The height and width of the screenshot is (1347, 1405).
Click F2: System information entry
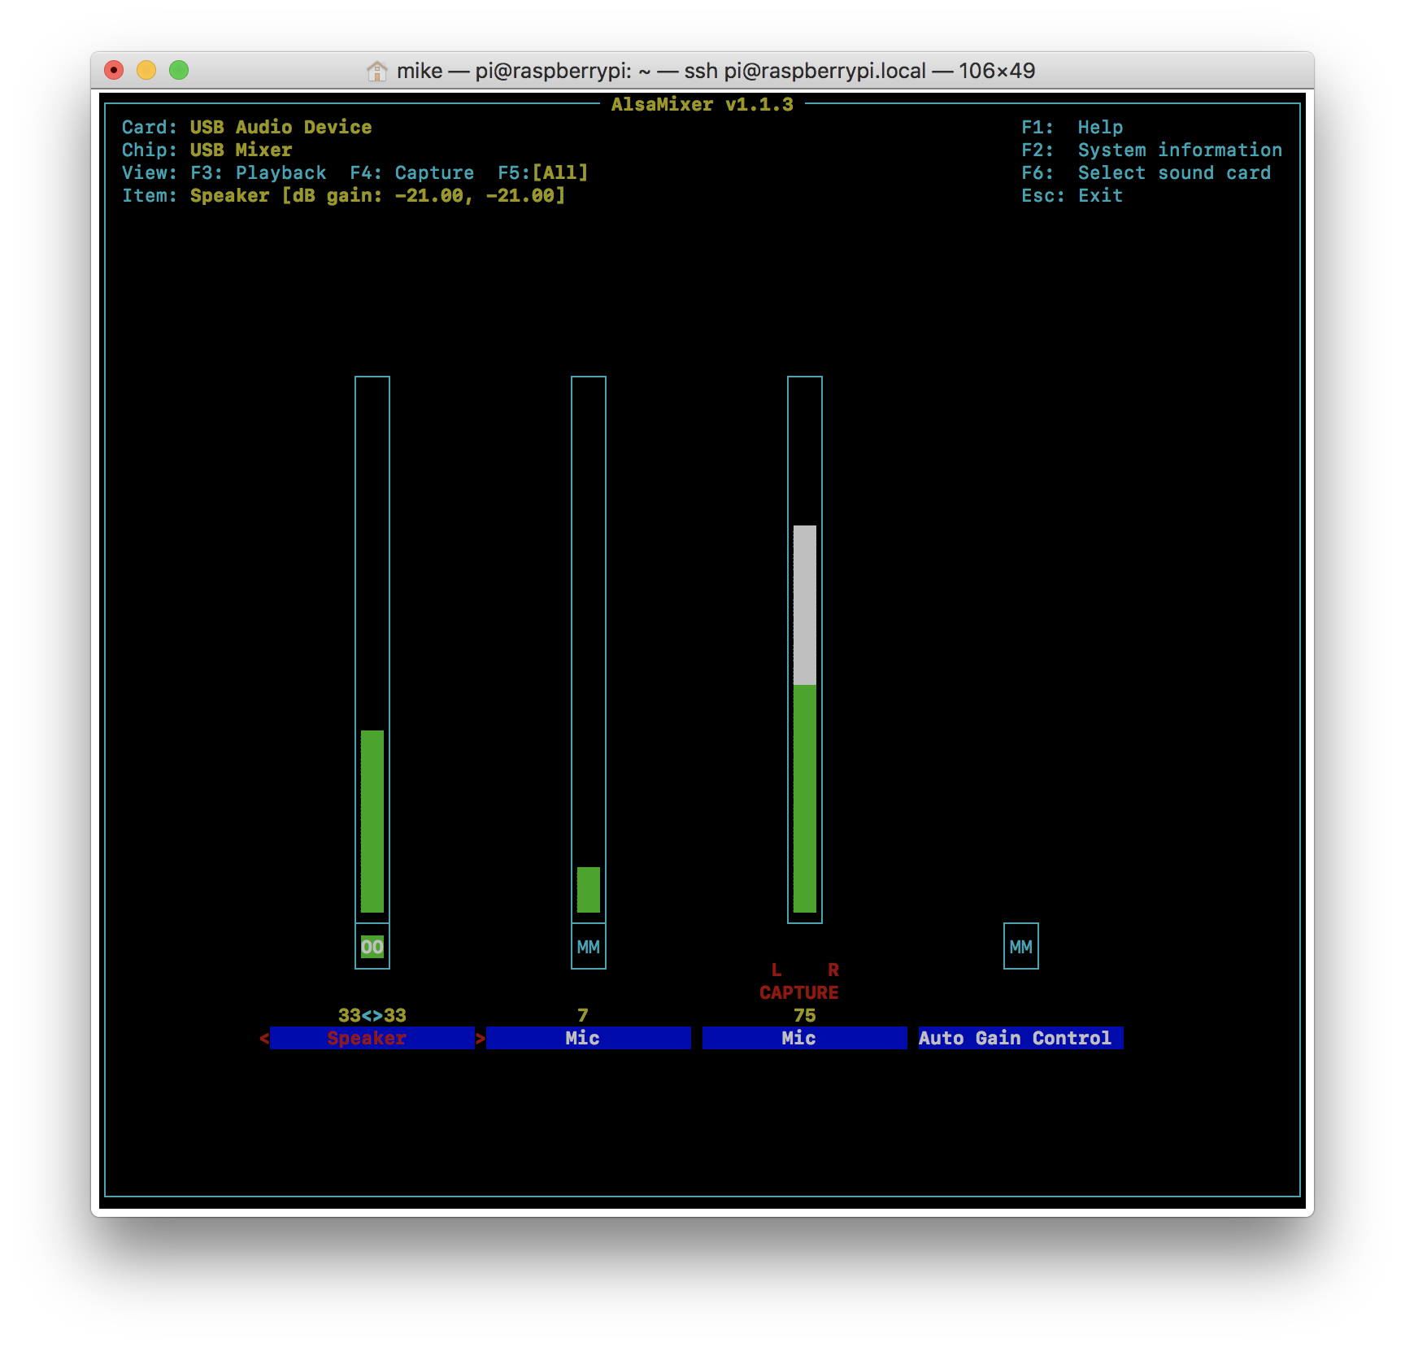(x=1152, y=150)
